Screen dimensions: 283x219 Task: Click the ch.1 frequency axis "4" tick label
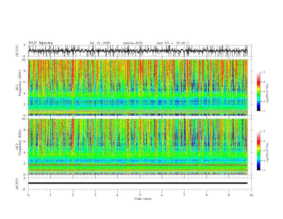click(x=25, y=93)
